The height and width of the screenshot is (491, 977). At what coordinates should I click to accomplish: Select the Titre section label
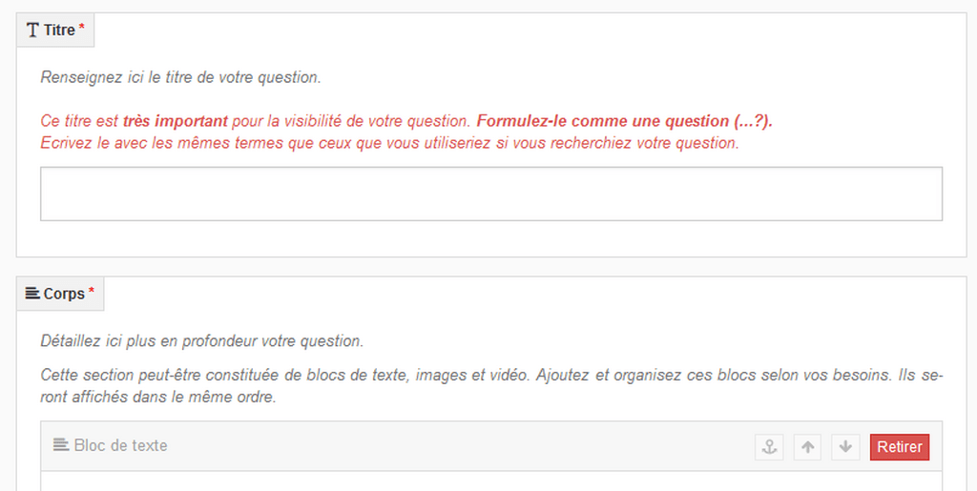(x=59, y=30)
